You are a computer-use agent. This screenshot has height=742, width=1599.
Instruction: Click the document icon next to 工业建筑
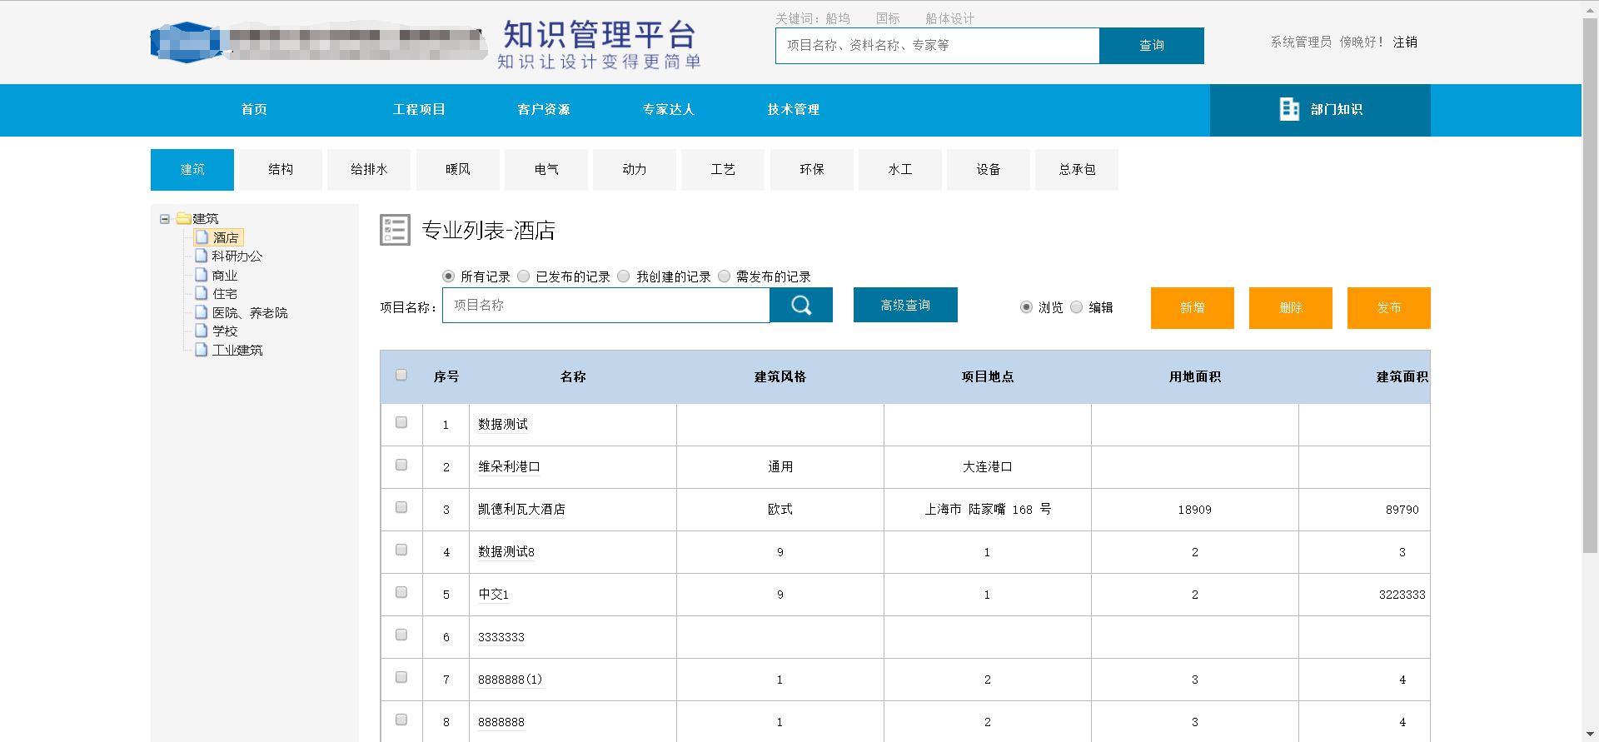(202, 350)
